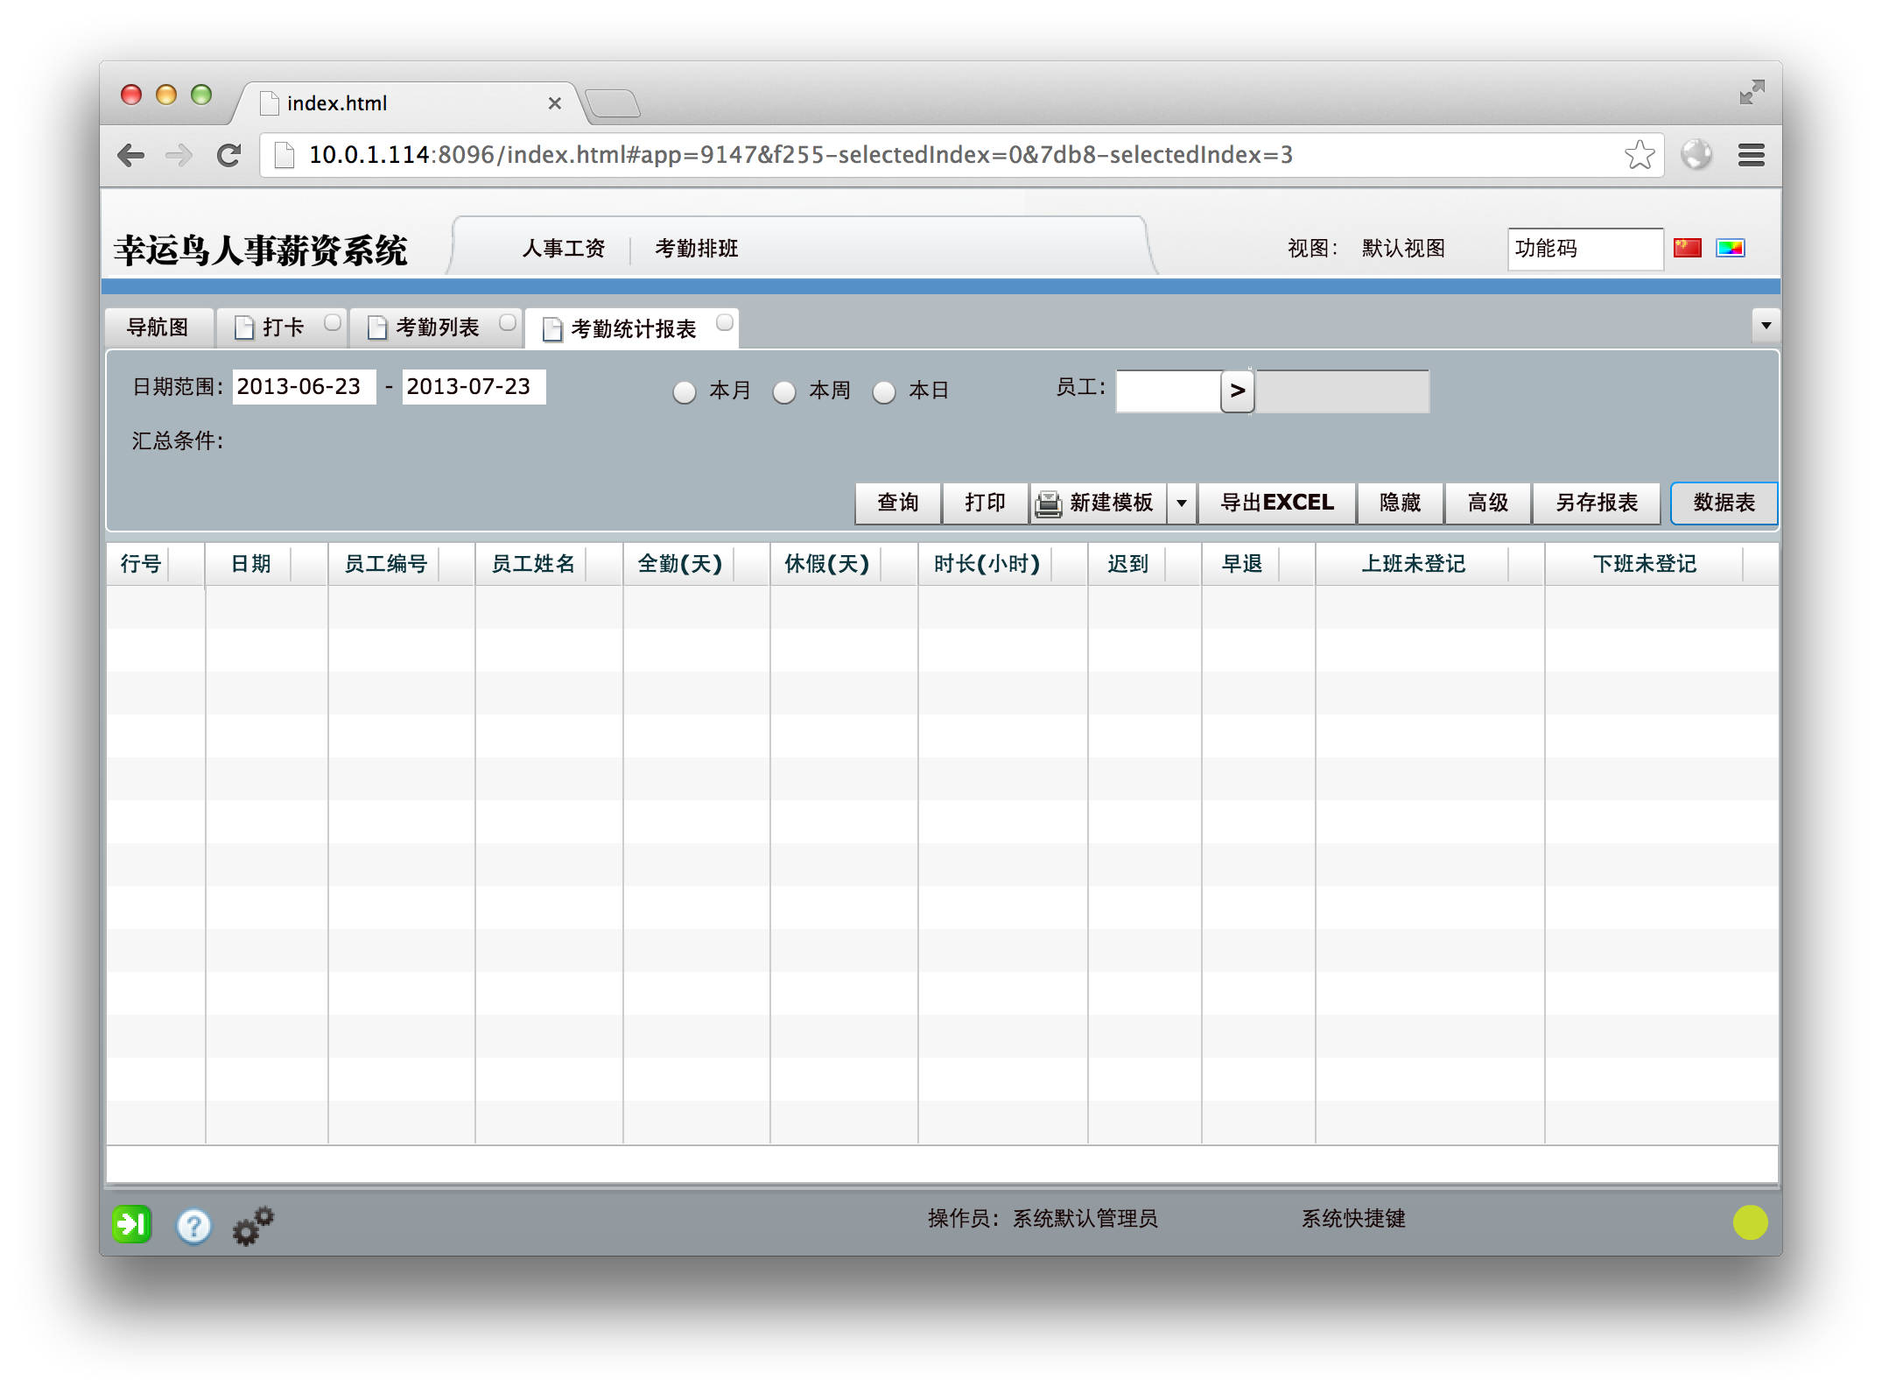
Task: Click the 高级 button
Action: pos(1488,503)
